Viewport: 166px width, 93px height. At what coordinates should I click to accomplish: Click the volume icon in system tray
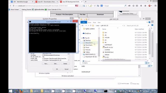(x=135, y=91)
